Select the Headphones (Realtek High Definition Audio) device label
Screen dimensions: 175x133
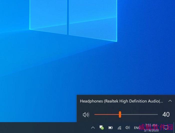coord(121,101)
